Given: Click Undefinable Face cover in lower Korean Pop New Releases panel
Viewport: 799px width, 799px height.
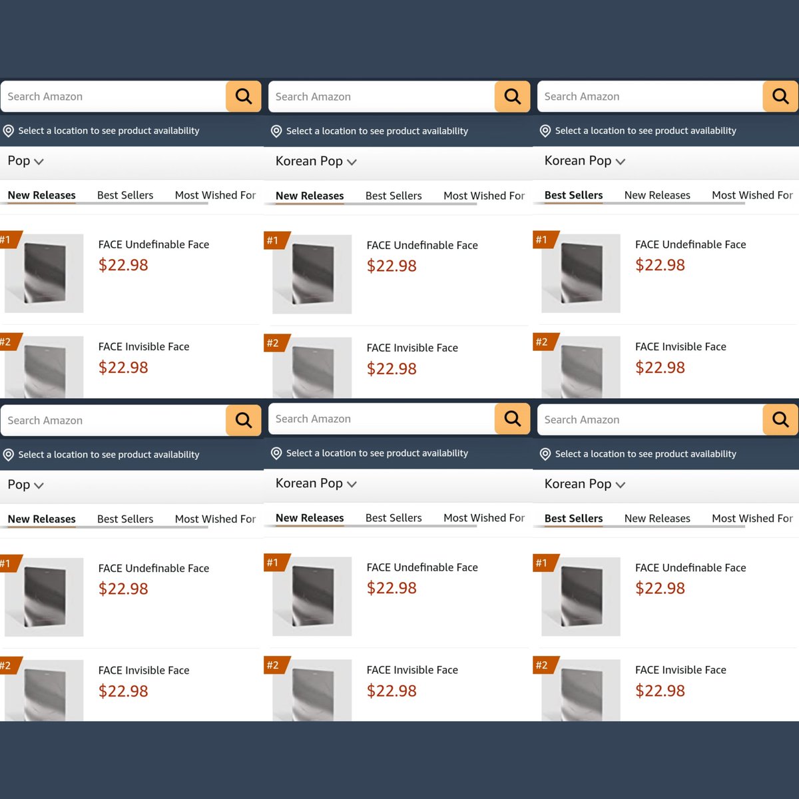Looking at the screenshot, I should (312, 597).
